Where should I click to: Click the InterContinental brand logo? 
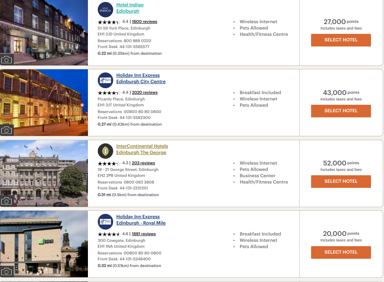(x=105, y=151)
